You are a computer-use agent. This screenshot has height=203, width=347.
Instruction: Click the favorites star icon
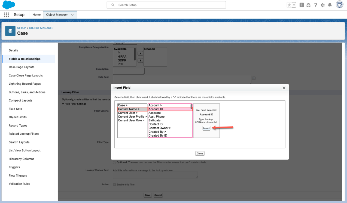[x=289, y=5]
